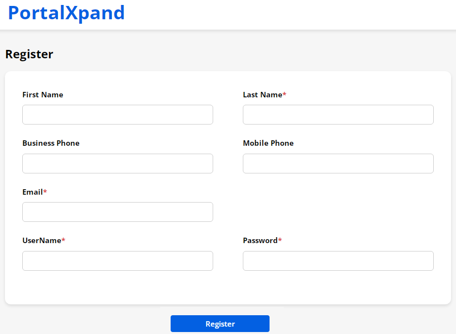
Task: Select the Business Phone text box
Action: tap(117, 164)
